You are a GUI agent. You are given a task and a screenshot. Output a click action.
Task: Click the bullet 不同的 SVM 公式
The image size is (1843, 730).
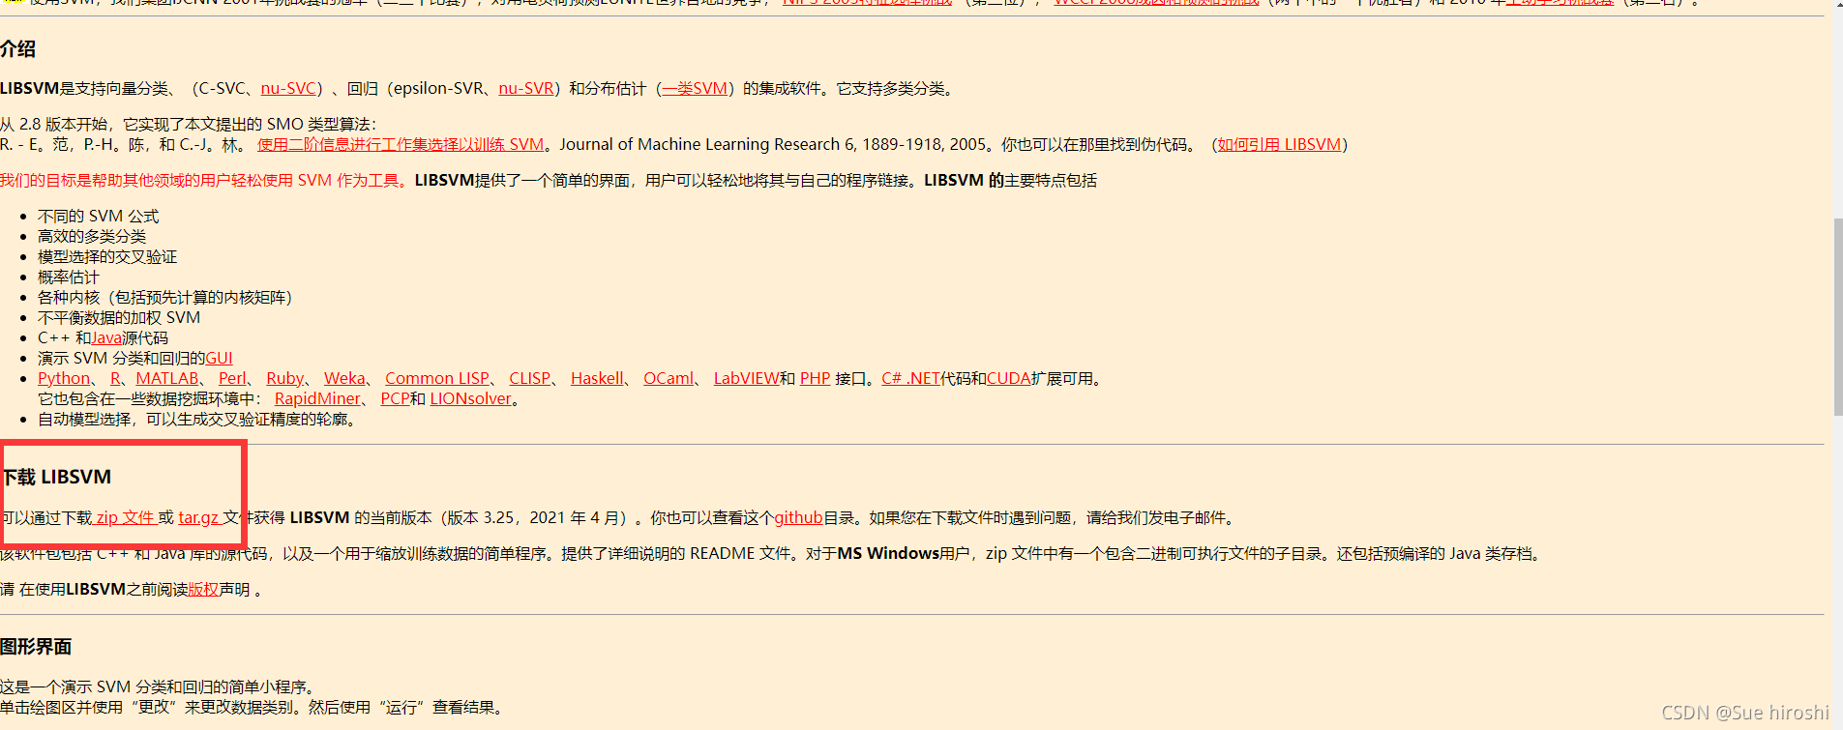(98, 217)
